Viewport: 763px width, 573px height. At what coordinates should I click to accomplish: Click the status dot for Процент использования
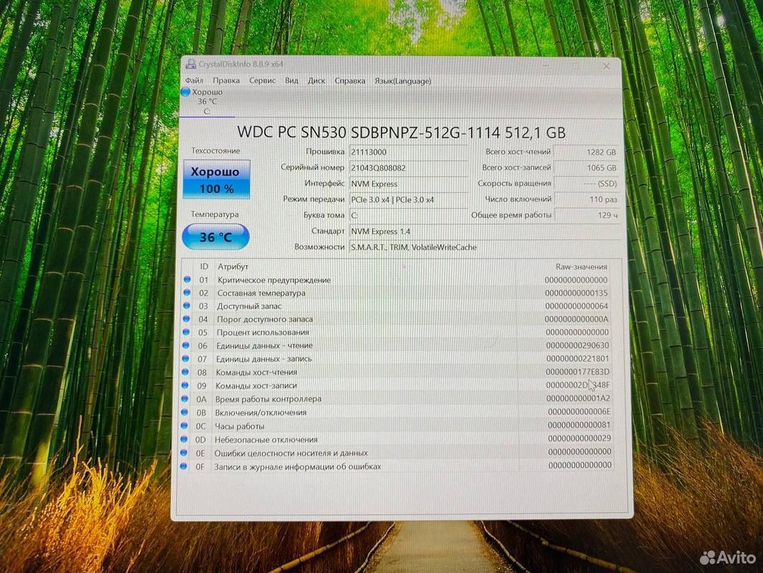point(187,332)
